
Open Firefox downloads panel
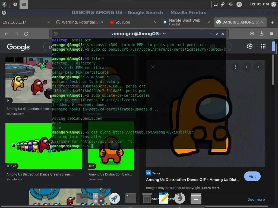coord(261,34)
